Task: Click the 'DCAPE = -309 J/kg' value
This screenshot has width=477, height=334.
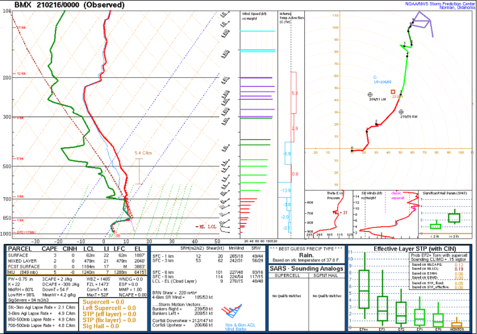Action: tap(61, 284)
